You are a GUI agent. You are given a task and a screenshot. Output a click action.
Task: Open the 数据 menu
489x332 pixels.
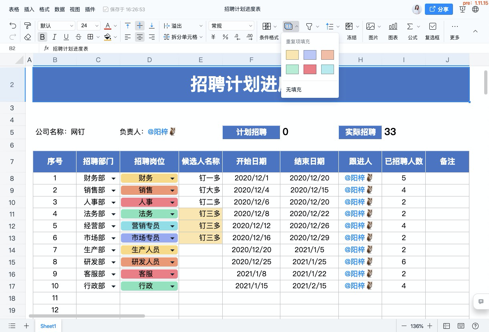click(x=59, y=9)
